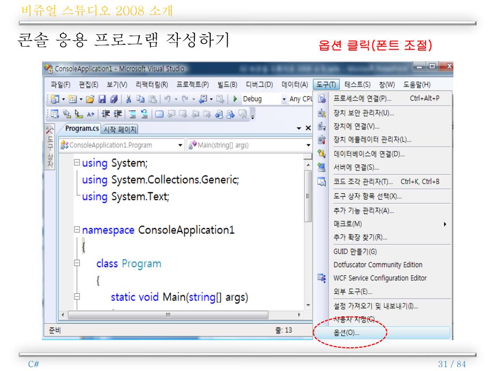Open the 보기(V) menu
Screen dimensions: 495x371
pyautogui.click(x=117, y=85)
